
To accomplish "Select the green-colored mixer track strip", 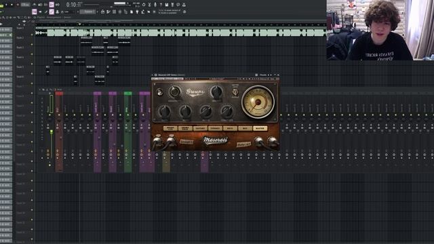I will coord(127,132).
